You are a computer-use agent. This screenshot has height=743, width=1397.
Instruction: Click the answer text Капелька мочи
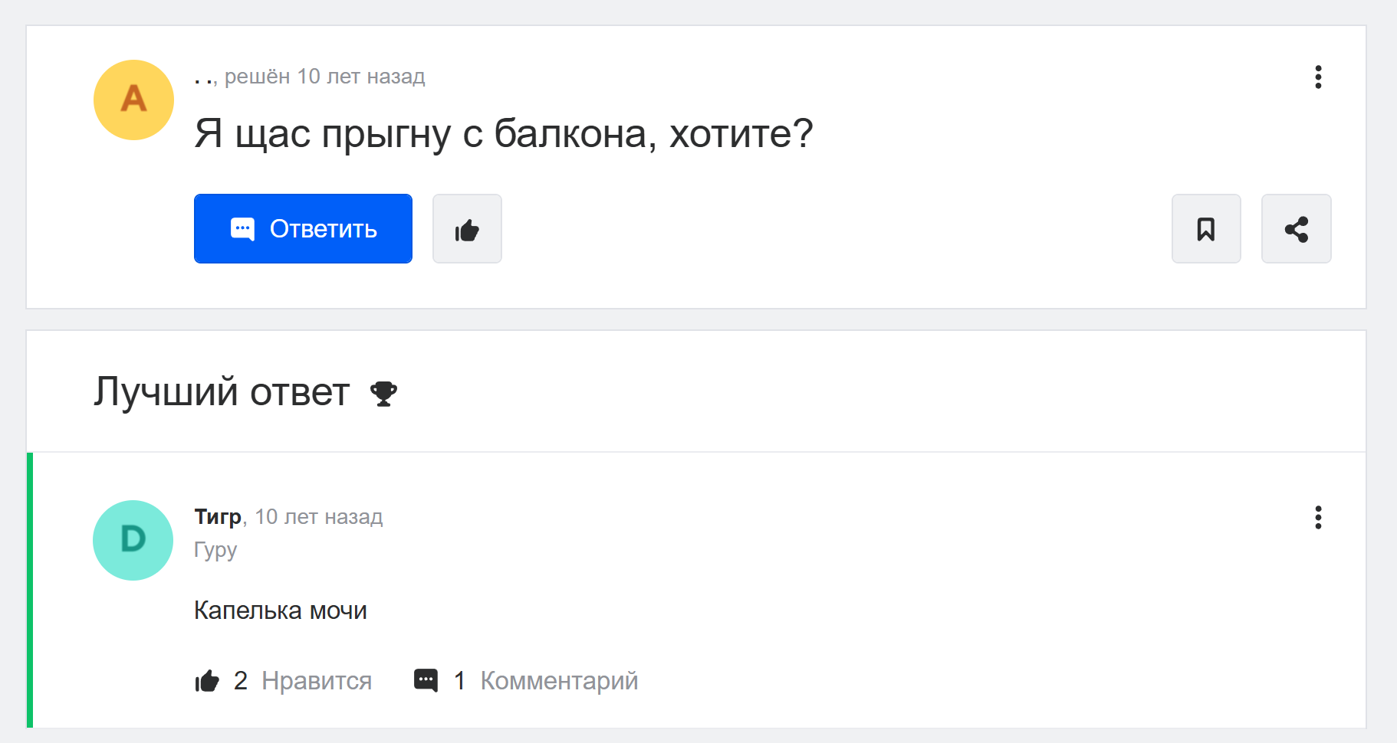(x=280, y=610)
